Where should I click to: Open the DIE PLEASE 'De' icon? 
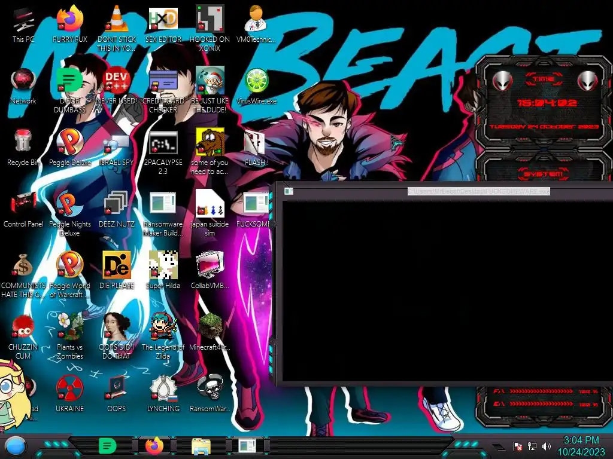click(117, 265)
